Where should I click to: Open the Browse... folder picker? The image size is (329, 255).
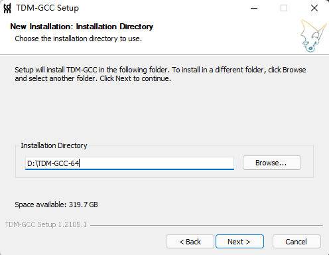(x=272, y=163)
